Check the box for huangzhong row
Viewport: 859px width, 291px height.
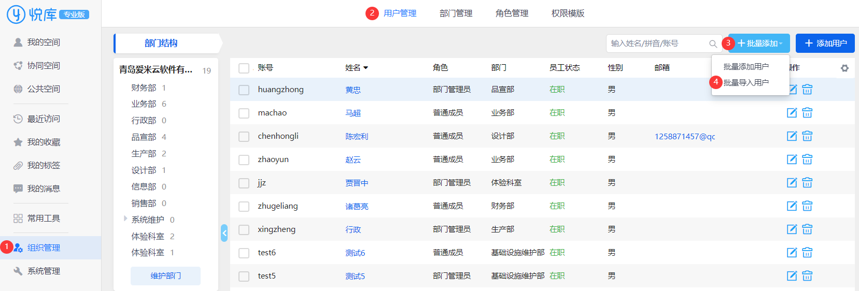pos(244,90)
